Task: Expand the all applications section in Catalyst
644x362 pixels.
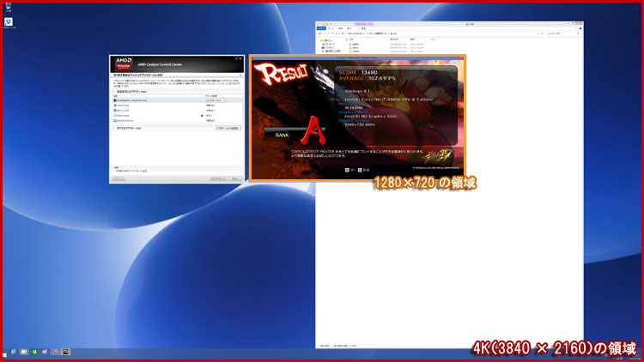Action: pyautogui.click(x=115, y=128)
